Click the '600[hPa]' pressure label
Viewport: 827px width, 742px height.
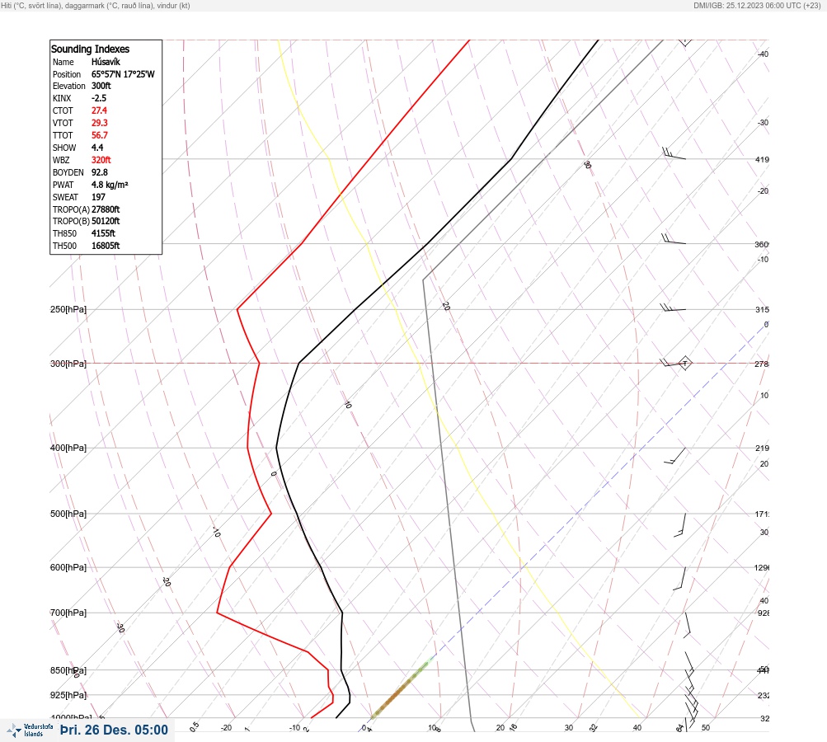click(68, 567)
